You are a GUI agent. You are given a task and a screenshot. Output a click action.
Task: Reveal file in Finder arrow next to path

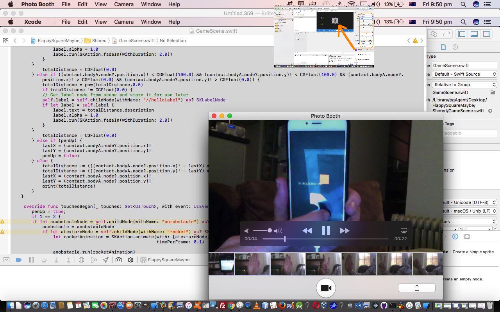tap(490, 111)
